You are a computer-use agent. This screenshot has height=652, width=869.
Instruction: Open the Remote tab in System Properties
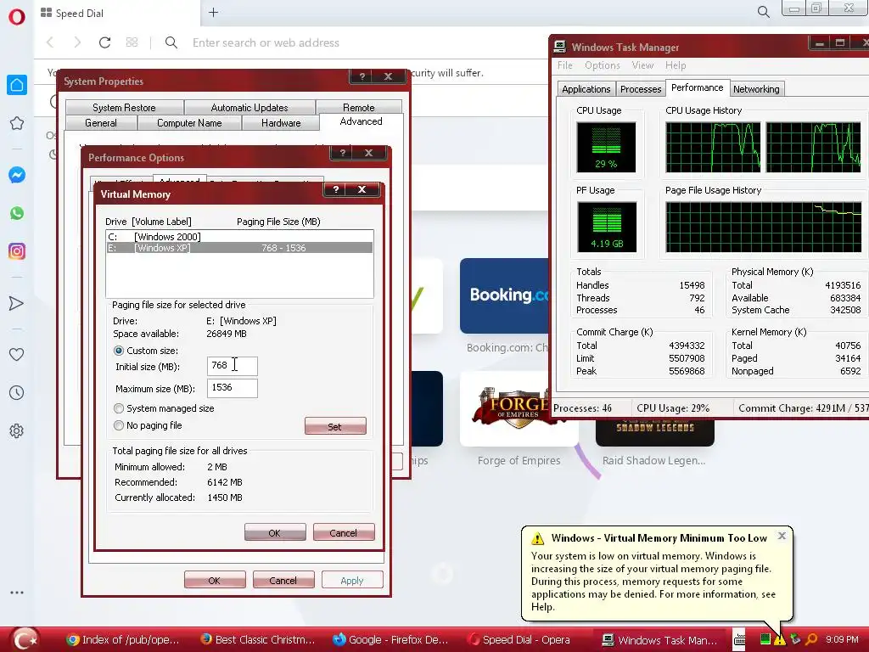pyautogui.click(x=359, y=108)
